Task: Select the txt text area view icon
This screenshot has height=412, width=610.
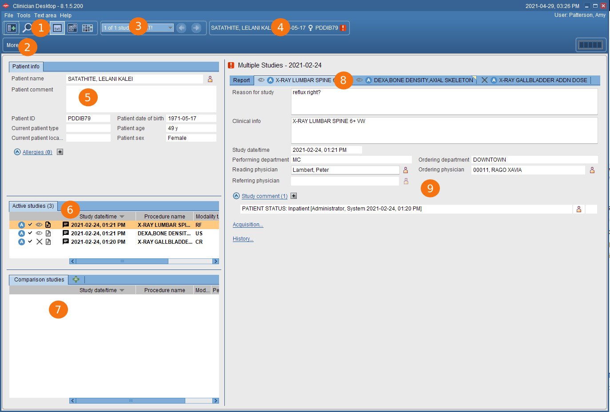Action: (x=57, y=28)
